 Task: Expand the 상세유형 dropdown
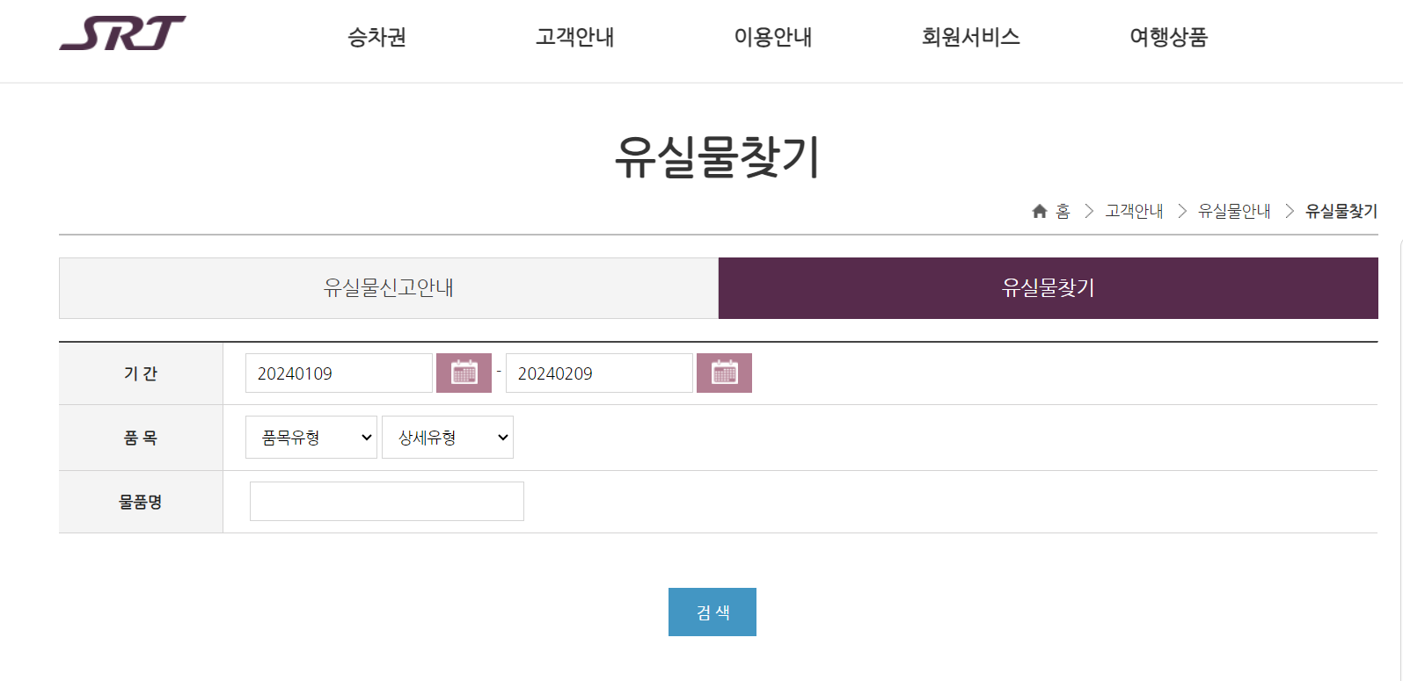448,438
